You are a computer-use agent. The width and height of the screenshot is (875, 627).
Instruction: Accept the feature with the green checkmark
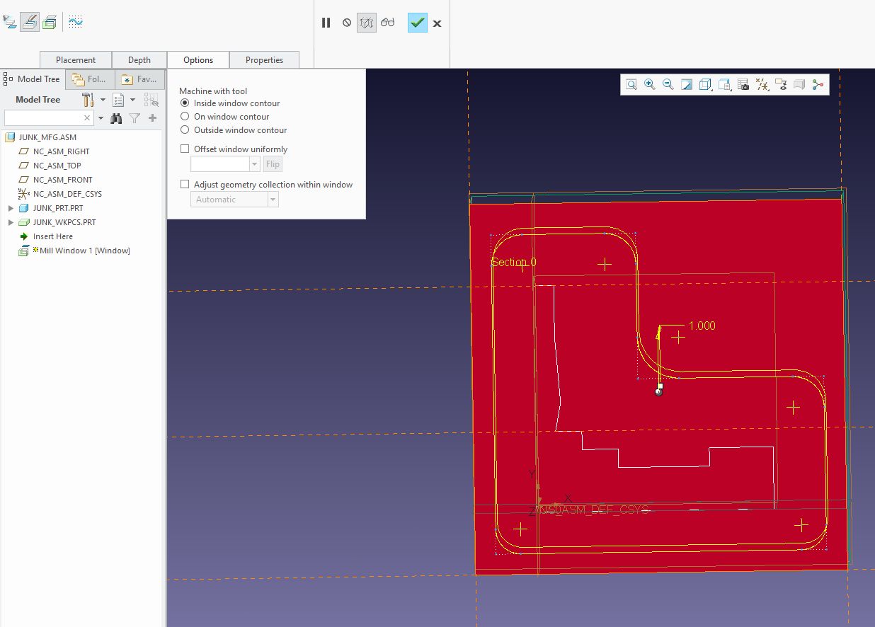point(417,23)
